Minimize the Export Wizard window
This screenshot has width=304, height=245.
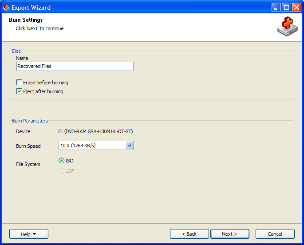276,8
